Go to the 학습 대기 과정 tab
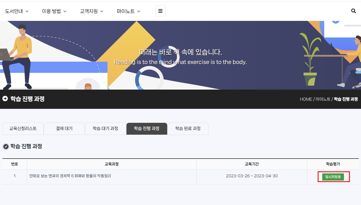 [106, 129]
